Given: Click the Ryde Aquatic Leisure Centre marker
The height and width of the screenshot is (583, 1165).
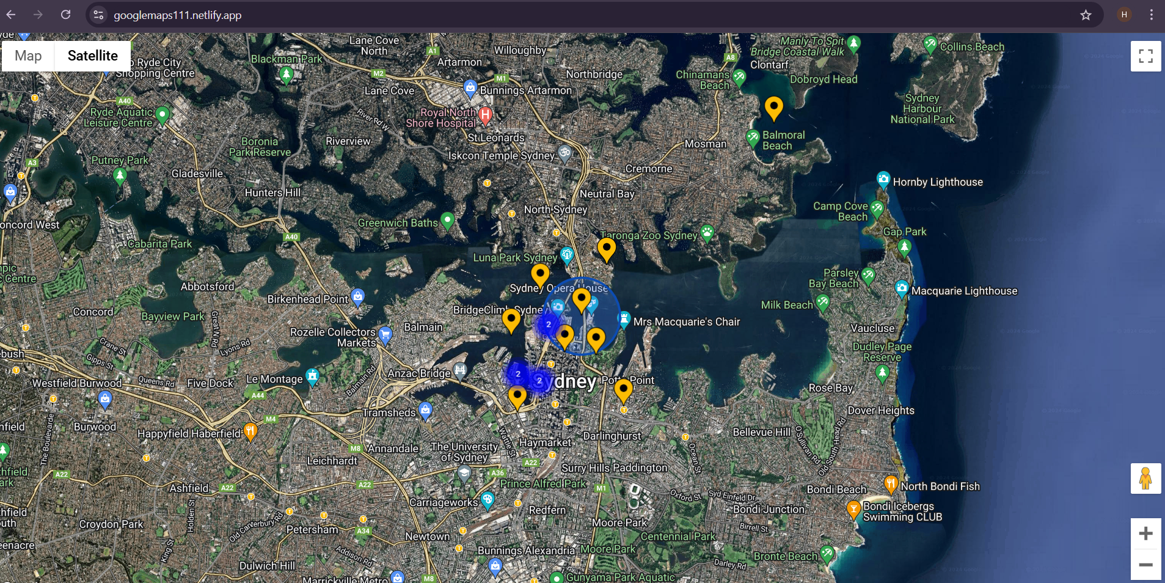Looking at the screenshot, I should click(162, 116).
